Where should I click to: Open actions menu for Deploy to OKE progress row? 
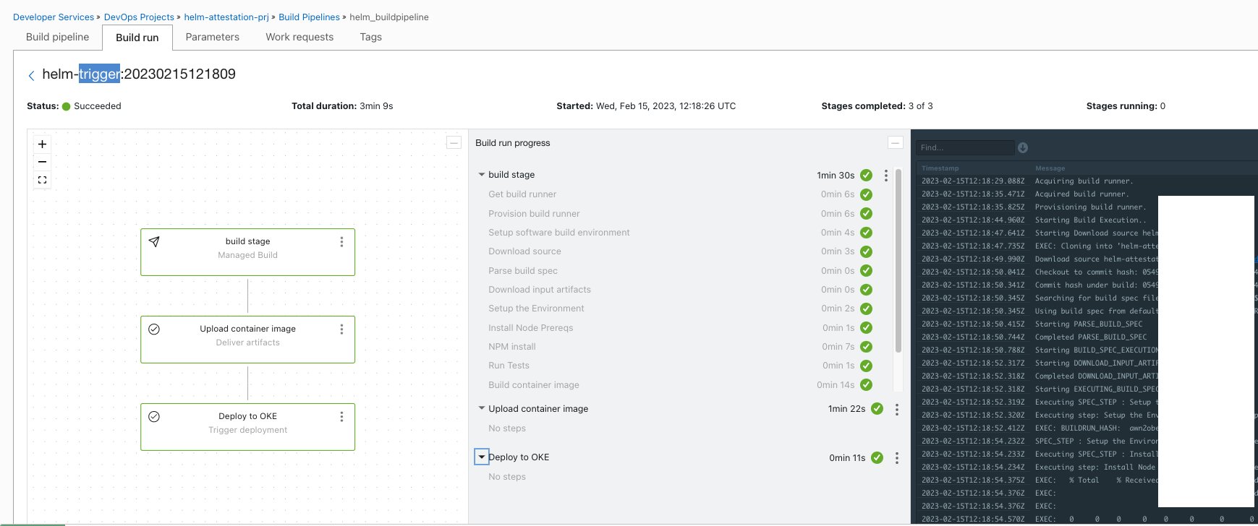click(x=897, y=458)
